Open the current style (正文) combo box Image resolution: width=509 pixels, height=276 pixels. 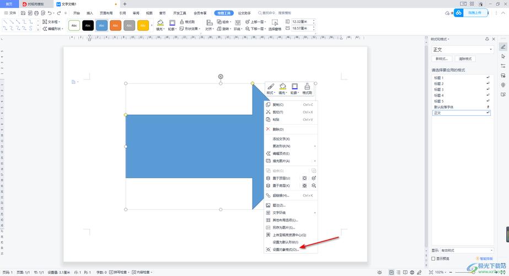[x=463, y=50]
